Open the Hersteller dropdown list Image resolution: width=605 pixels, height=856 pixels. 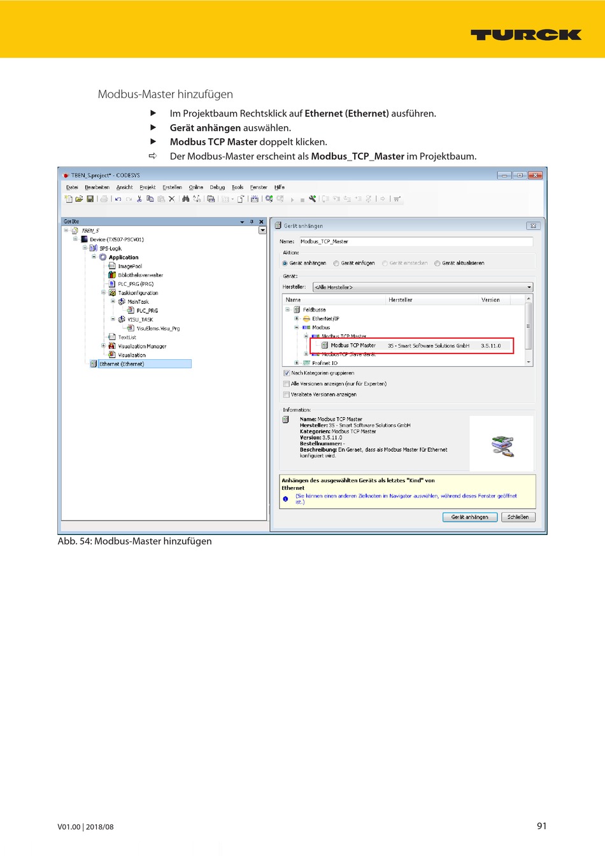[529, 287]
